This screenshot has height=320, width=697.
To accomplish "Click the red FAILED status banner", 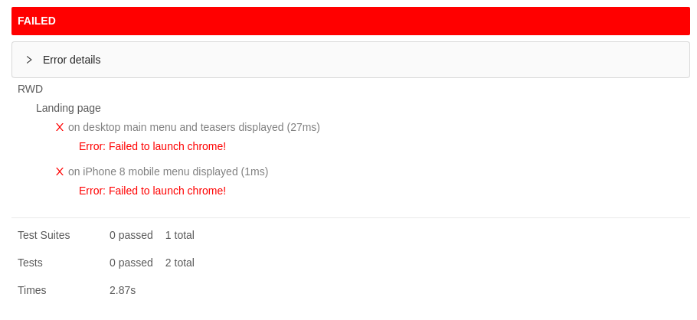I will pos(350,21).
